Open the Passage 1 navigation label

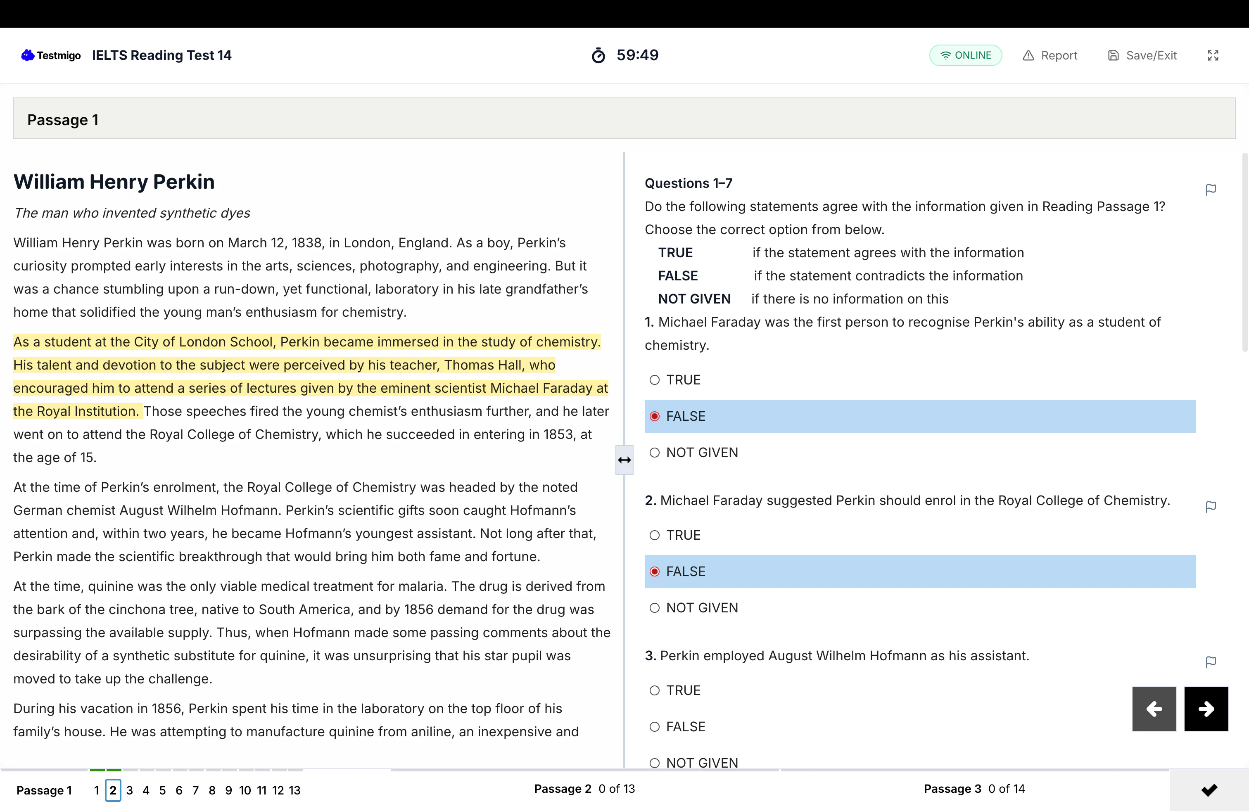(x=44, y=790)
